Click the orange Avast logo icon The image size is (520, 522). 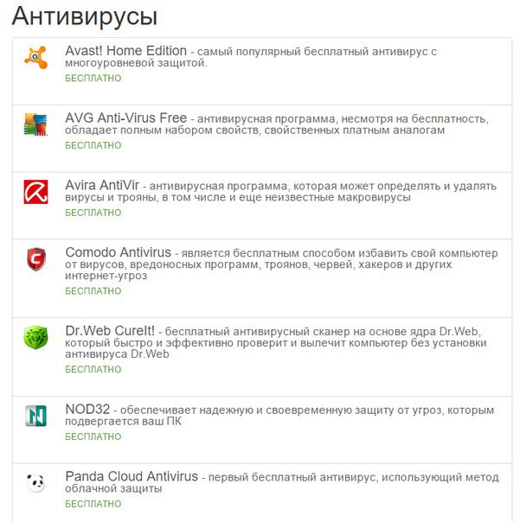(x=36, y=58)
